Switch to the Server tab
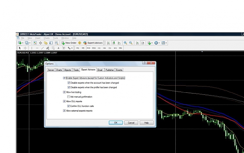This screenshot has height=153, width=244. tap(51, 70)
